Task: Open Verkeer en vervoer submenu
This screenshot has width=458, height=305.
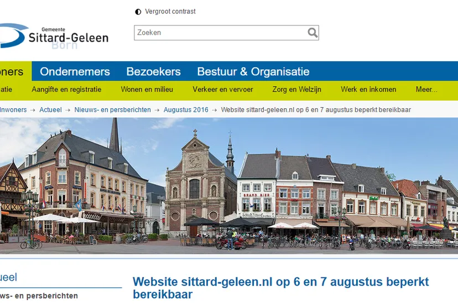Action: 223,90
